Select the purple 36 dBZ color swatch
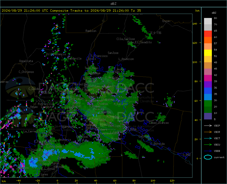 208,85
